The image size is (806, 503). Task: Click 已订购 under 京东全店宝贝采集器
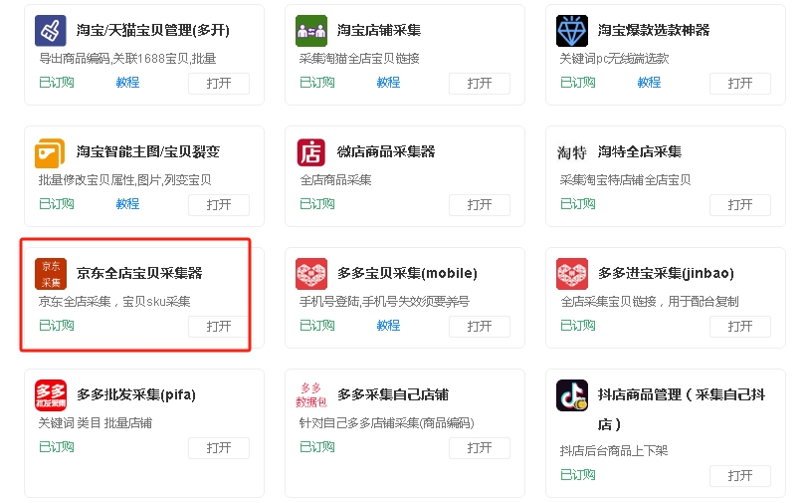(x=57, y=326)
